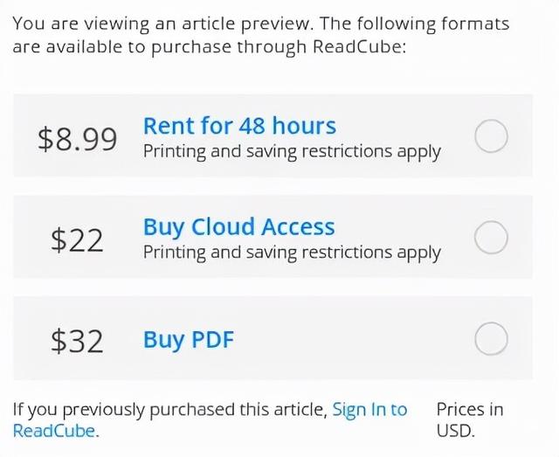Click the "USD." currency label
This screenshot has width=559, height=457.
coord(455,430)
